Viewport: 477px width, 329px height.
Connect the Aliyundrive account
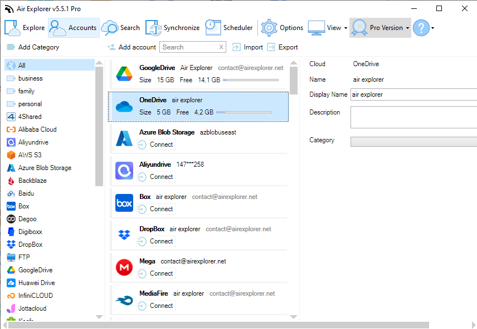pos(157,177)
